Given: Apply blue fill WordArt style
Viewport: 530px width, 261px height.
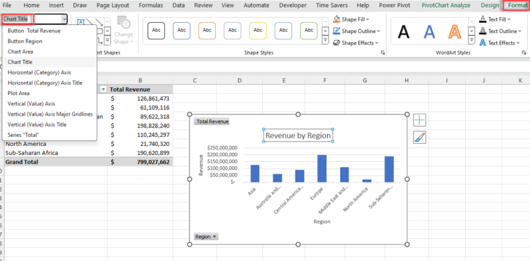Looking at the screenshot, I should click(429, 32).
